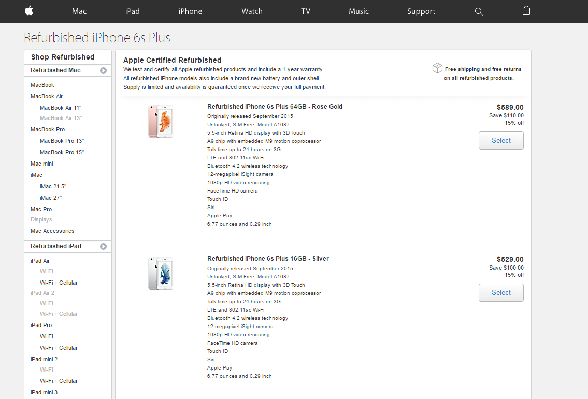This screenshot has height=399, width=588.
Task: Open the iPhone menu in navigation
Action: (190, 11)
